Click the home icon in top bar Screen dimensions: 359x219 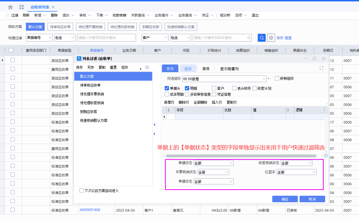click(11, 7)
